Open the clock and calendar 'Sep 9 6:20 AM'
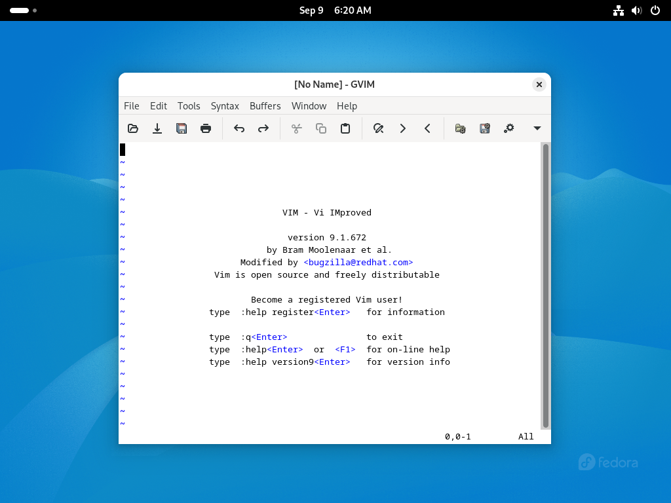Image resolution: width=671 pixels, height=503 pixels. click(x=335, y=10)
